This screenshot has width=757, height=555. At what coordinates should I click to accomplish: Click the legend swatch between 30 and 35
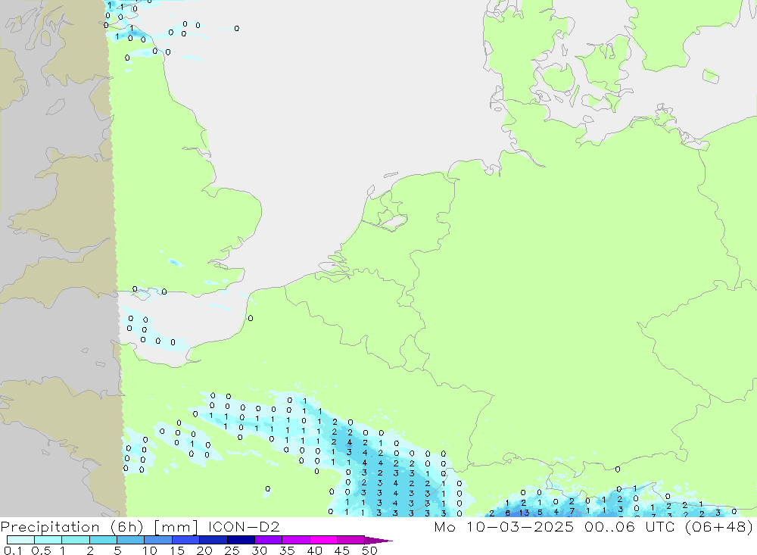(x=268, y=540)
